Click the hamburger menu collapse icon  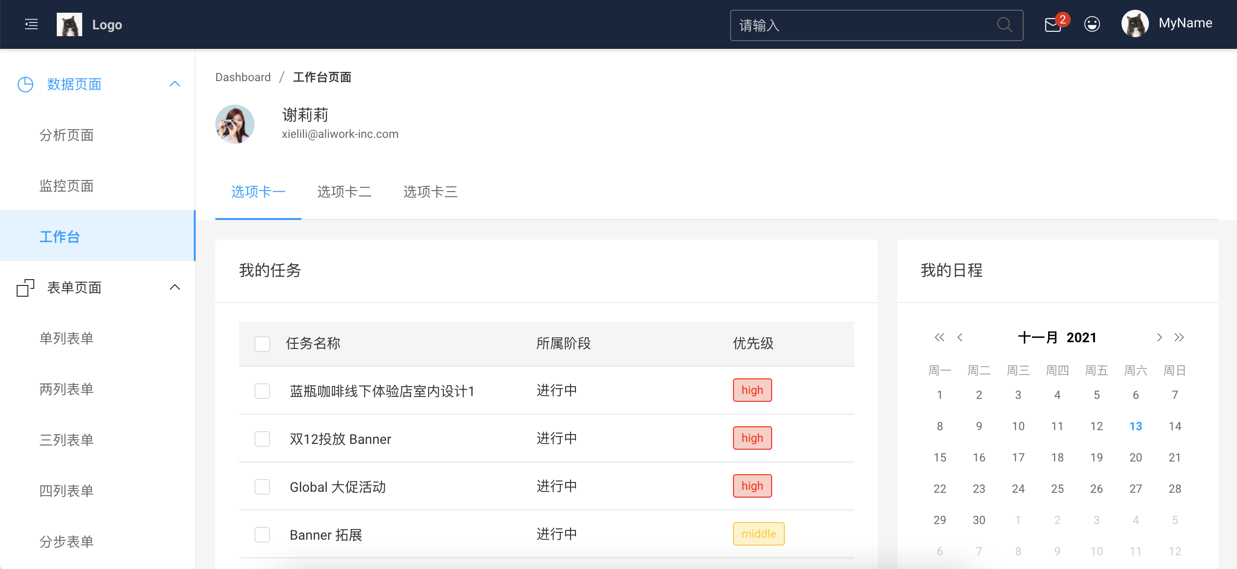click(x=31, y=24)
